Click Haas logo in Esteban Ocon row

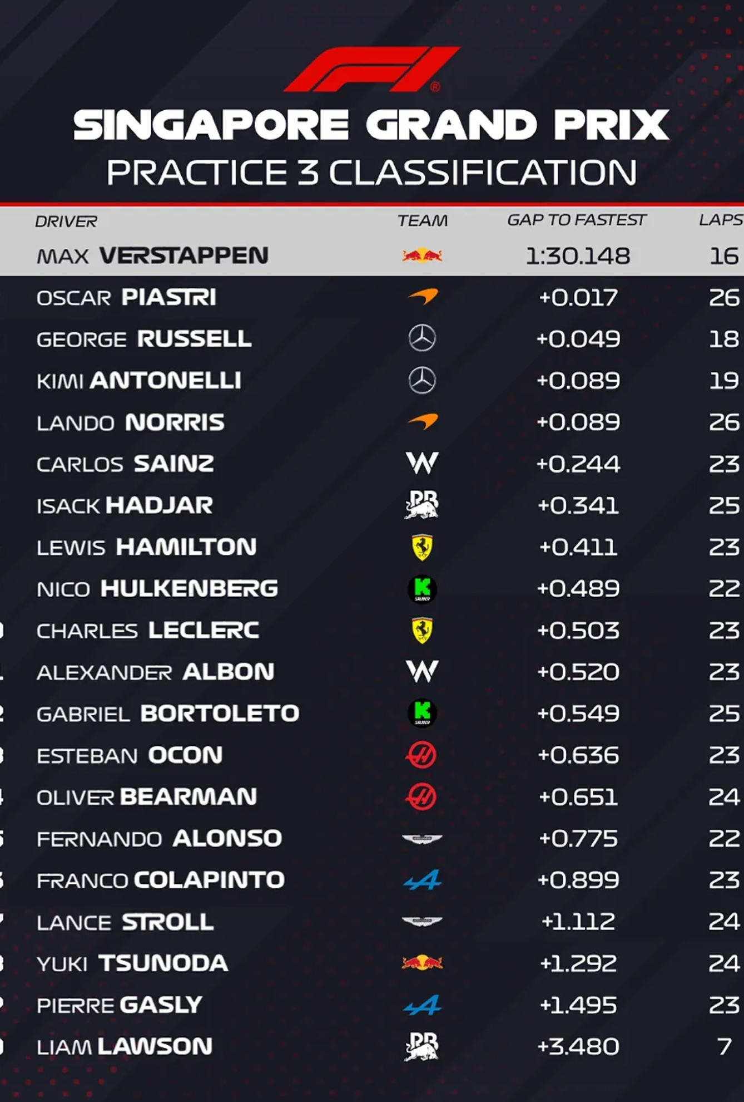pyautogui.click(x=421, y=755)
